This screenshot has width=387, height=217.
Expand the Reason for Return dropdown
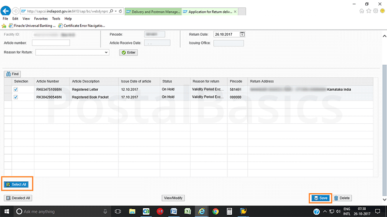pyautogui.click(x=106, y=52)
